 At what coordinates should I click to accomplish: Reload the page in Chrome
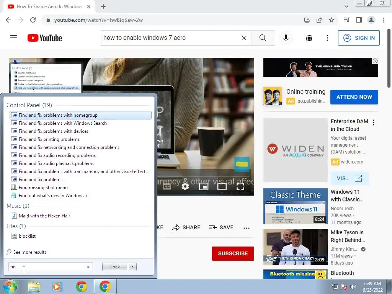coord(33,20)
